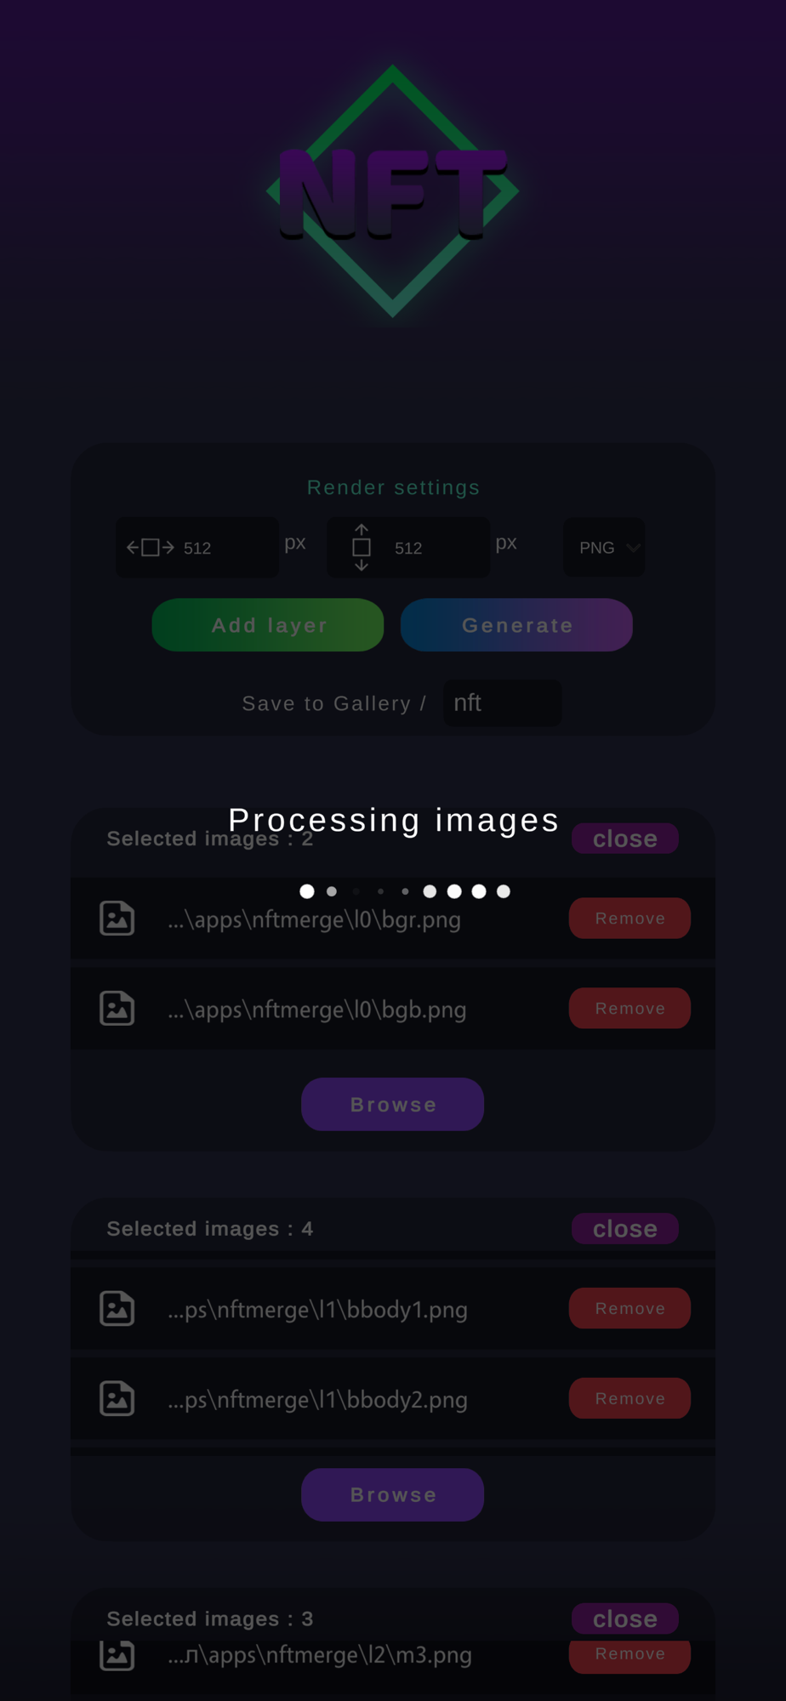Click image icon beside bgr.png
The height and width of the screenshot is (1701, 786).
[117, 919]
